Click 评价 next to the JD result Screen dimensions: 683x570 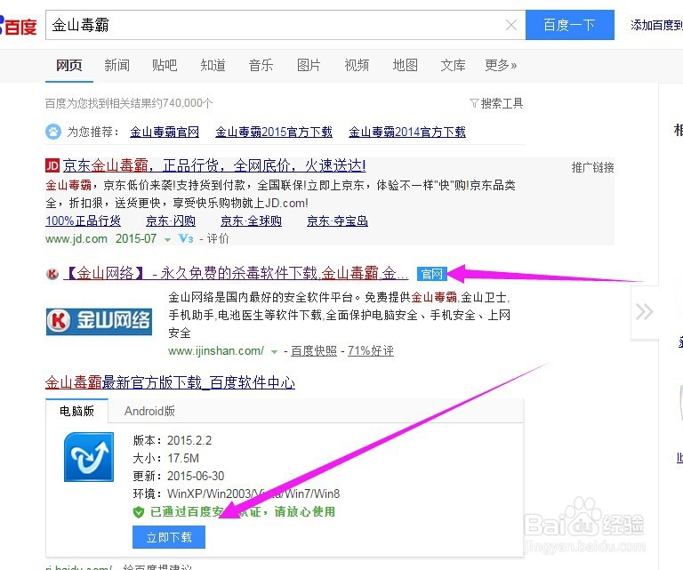coord(218,238)
